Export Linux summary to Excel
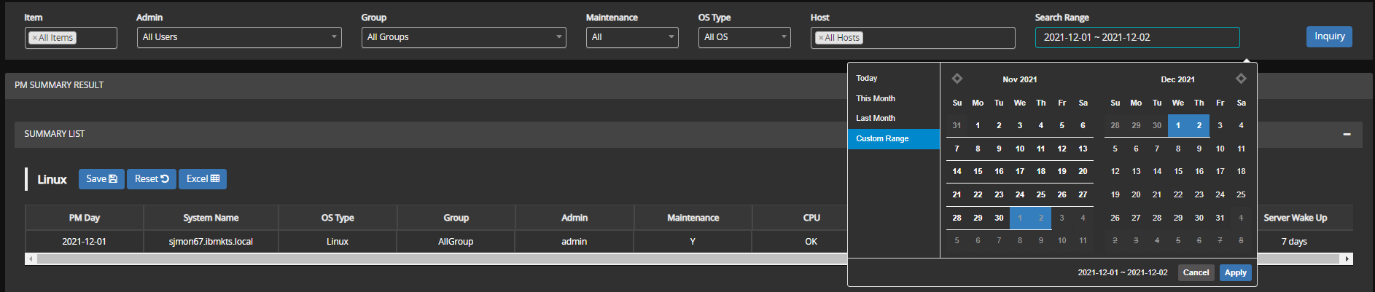1375x292 pixels. click(x=203, y=179)
